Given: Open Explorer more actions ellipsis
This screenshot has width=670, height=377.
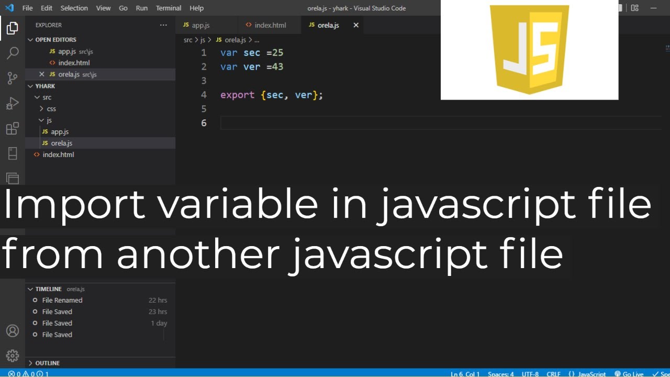Looking at the screenshot, I should [x=163, y=25].
